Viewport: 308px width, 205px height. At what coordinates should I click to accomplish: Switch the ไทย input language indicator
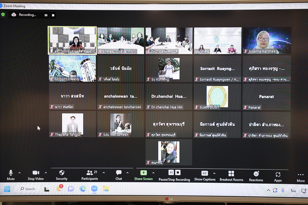point(293,191)
